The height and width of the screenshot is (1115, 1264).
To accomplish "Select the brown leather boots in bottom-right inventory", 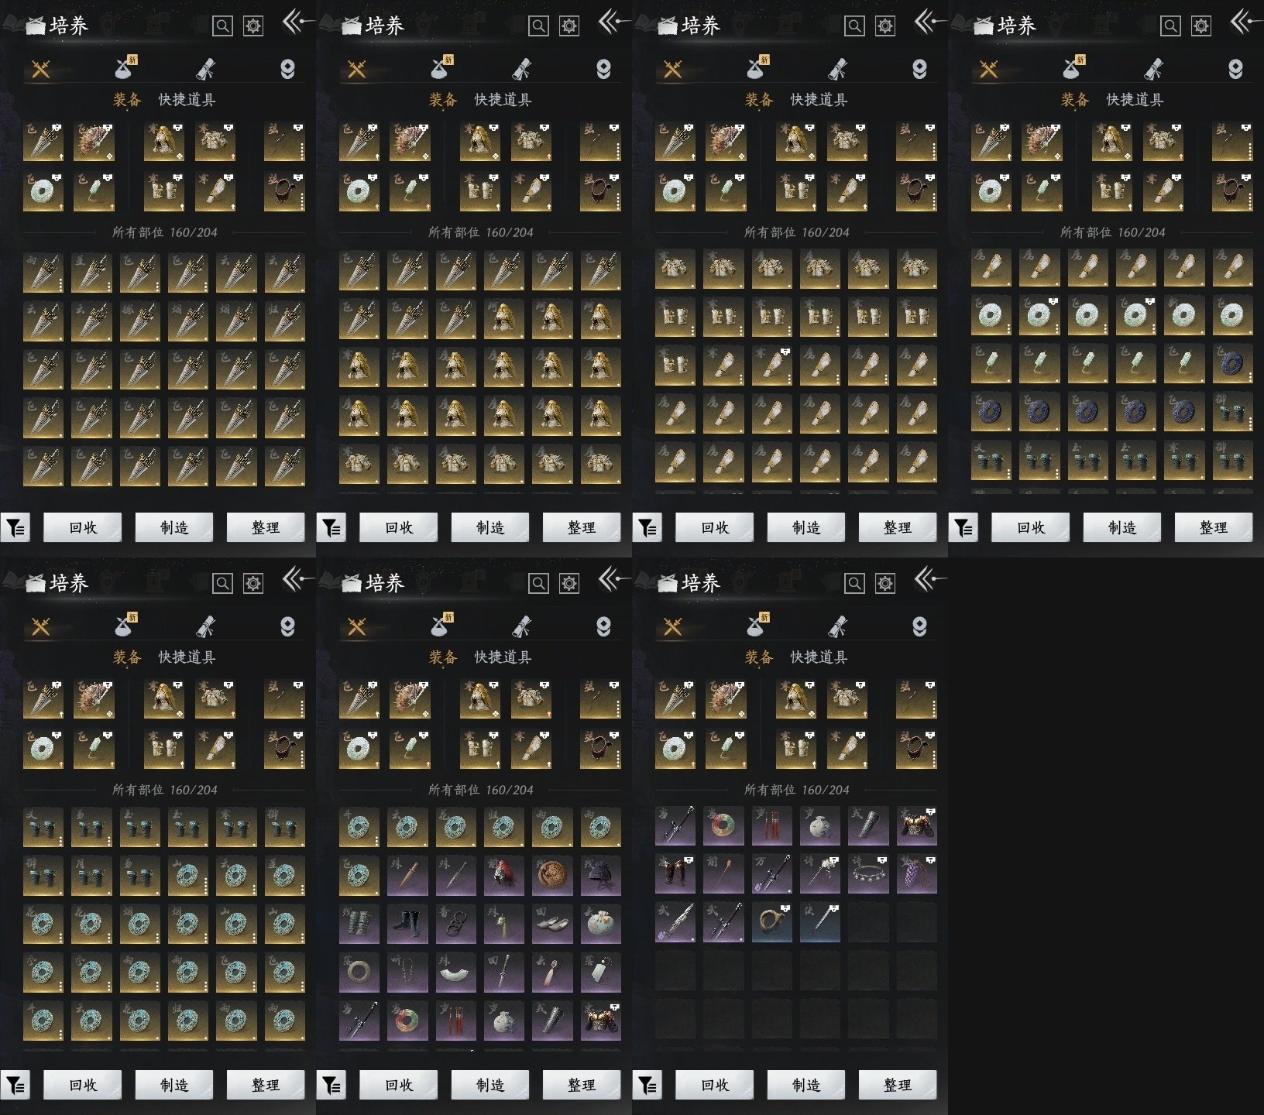I will [x=675, y=875].
